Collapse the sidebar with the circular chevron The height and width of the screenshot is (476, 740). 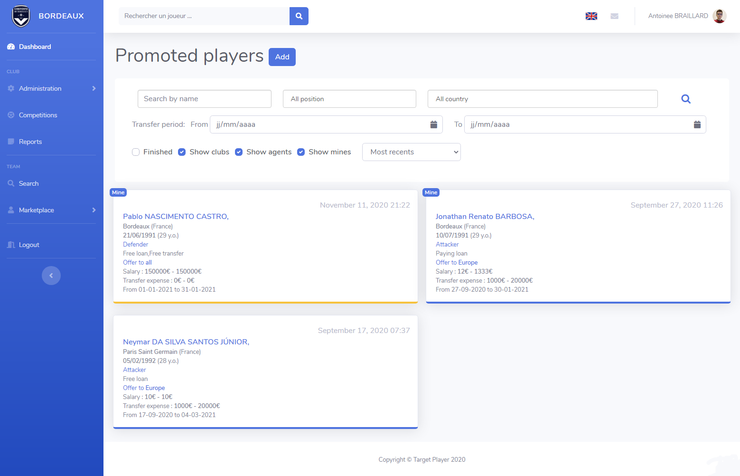(51, 276)
